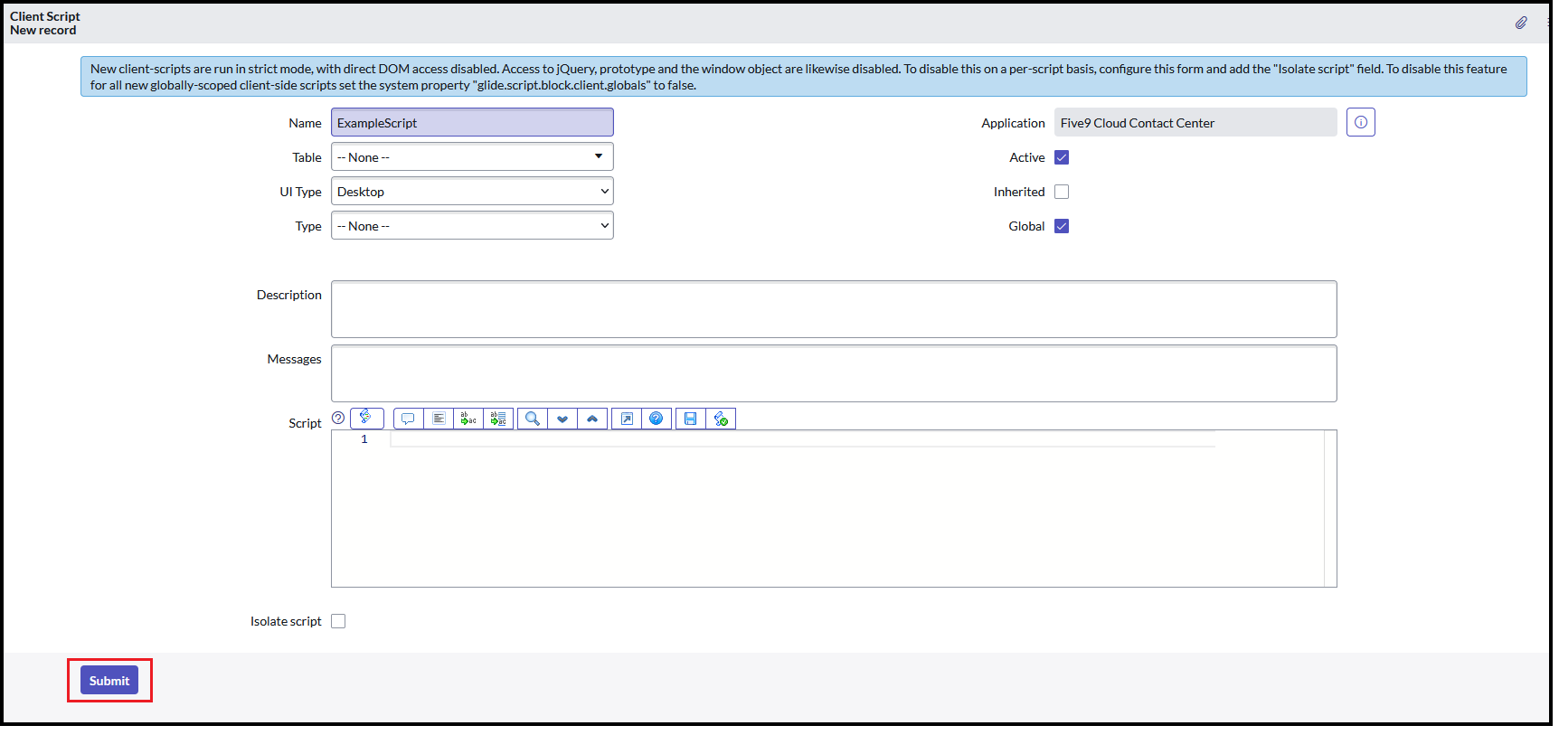This screenshot has height=735, width=1559.
Task: Click into the Messages text area
Action: [x=834, y=373]
